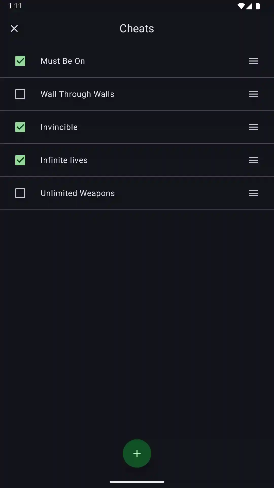Click reorder icon for Infinite lives
The height and width of the screenshot is (488, 274).
[x=253, y=160]
